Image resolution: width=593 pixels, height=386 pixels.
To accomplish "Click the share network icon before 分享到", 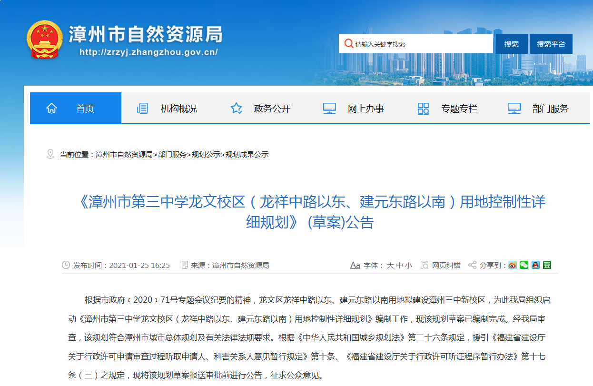I will coord(472,265).
